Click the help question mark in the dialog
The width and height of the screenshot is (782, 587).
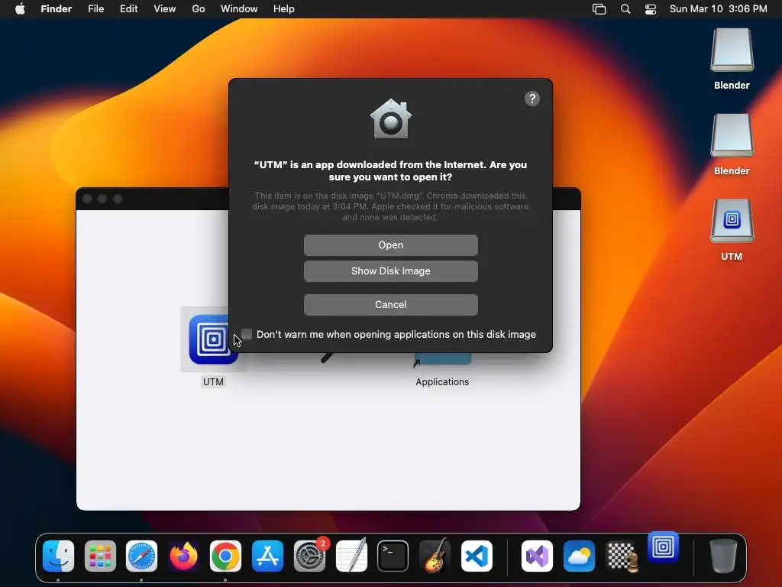(x=532, y=99)
